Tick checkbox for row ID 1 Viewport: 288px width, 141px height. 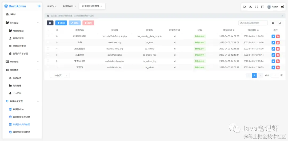[x=48, y=67]
